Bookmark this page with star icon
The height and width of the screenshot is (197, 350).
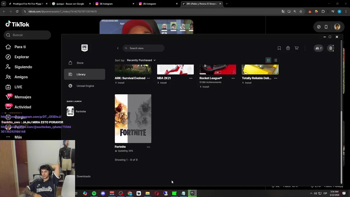[301, 11]
